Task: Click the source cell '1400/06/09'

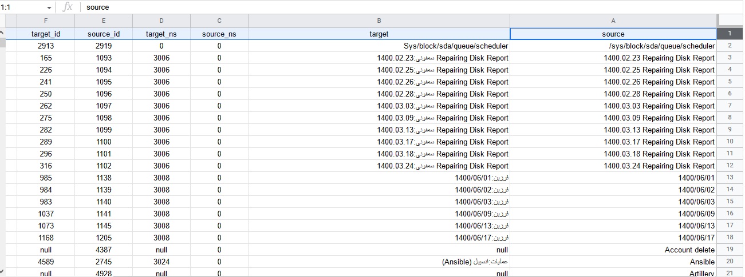Action: tap(613, 214)
